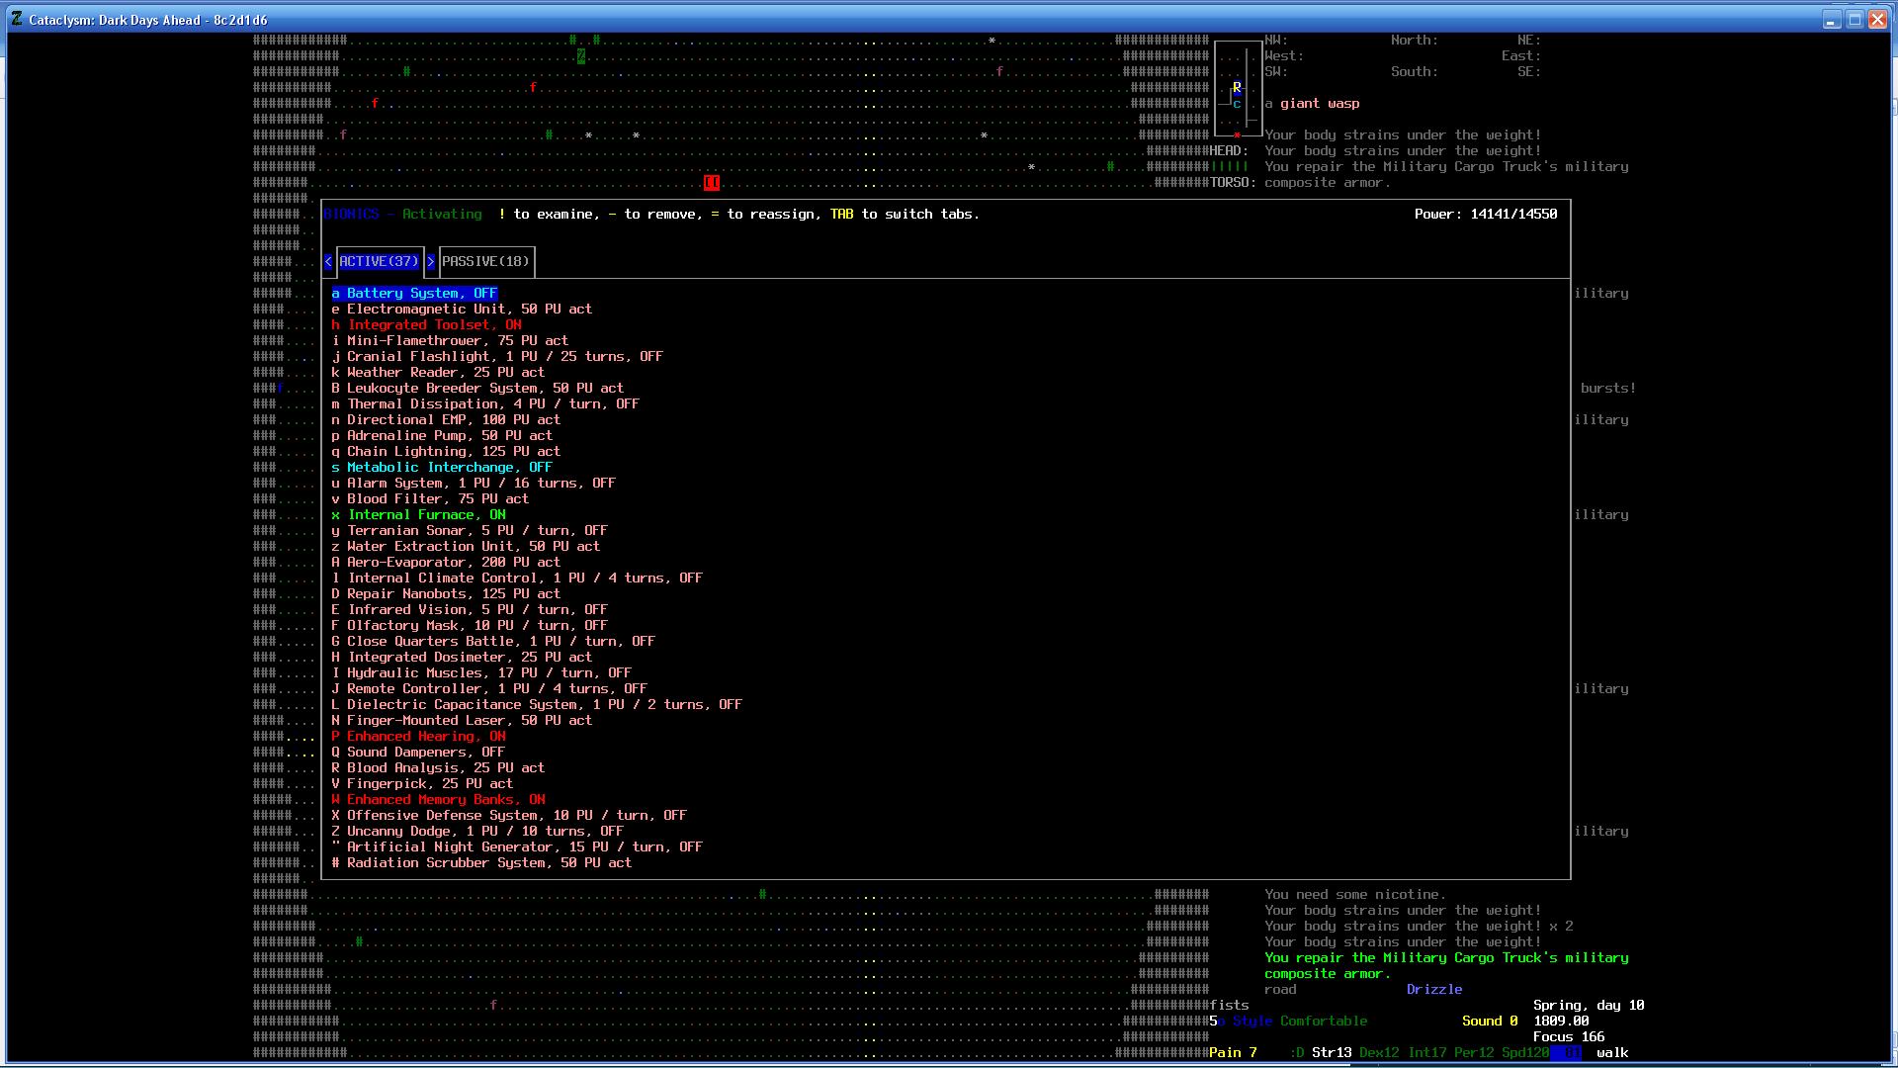
Task: Switch to the PASSIVE(18) tab
Action: [x=485, y=262]
